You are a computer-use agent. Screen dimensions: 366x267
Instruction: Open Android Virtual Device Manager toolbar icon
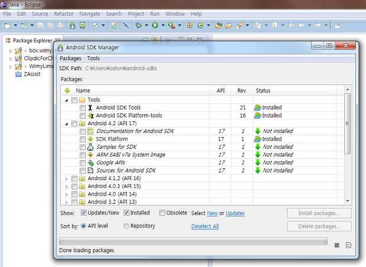tap(83, 25)
